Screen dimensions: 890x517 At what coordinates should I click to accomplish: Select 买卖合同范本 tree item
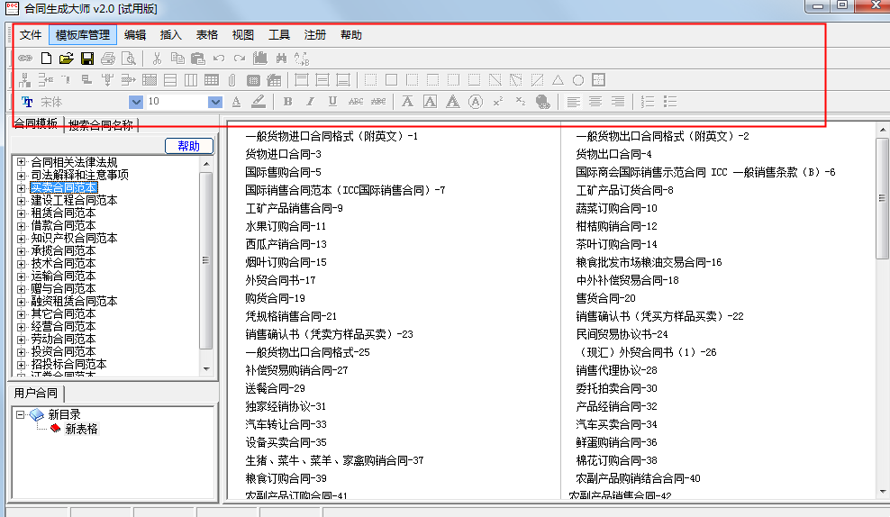(x=64, y=188)
